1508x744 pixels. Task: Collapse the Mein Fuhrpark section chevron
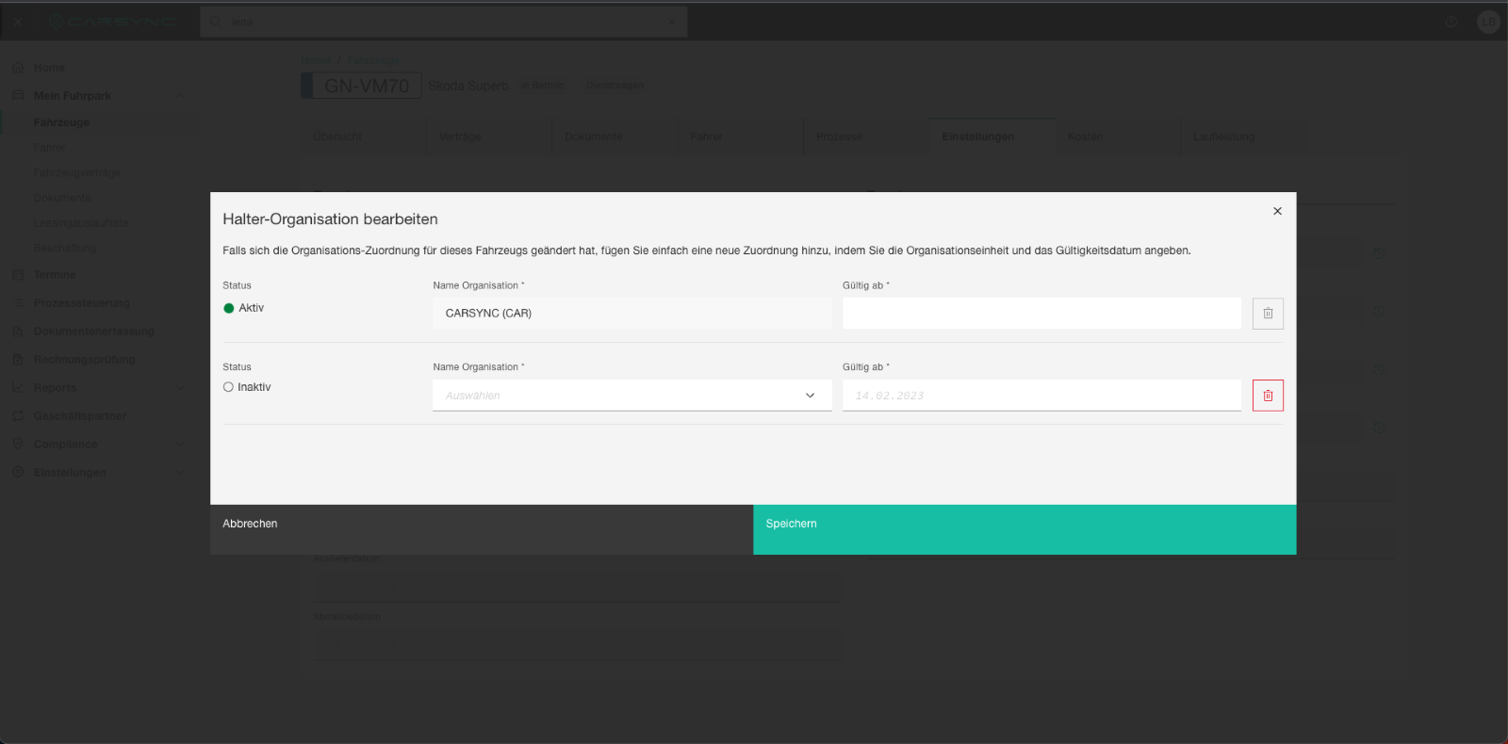(180, 96)
